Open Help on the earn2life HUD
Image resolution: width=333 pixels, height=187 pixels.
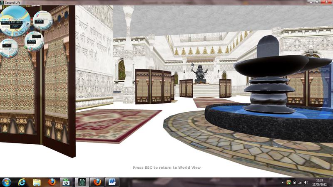coord(8,32)
